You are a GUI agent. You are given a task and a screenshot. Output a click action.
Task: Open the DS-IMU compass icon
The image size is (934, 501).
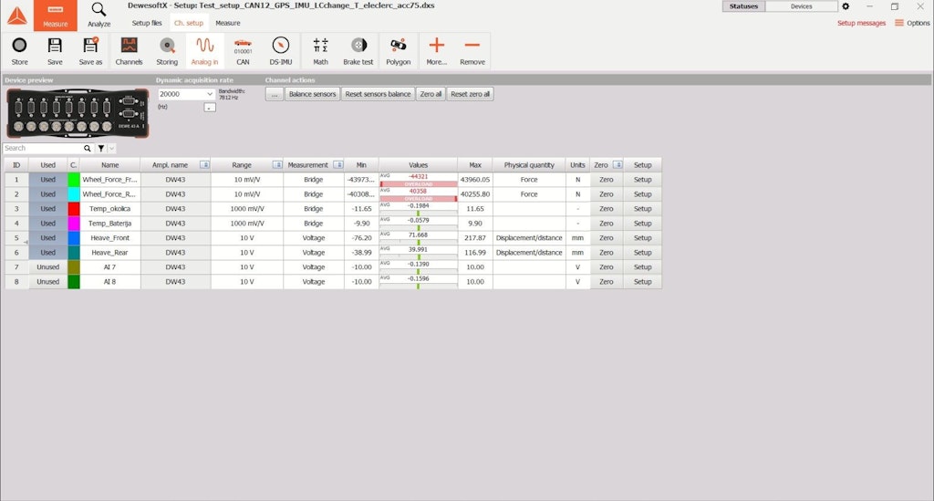(281, 46)
